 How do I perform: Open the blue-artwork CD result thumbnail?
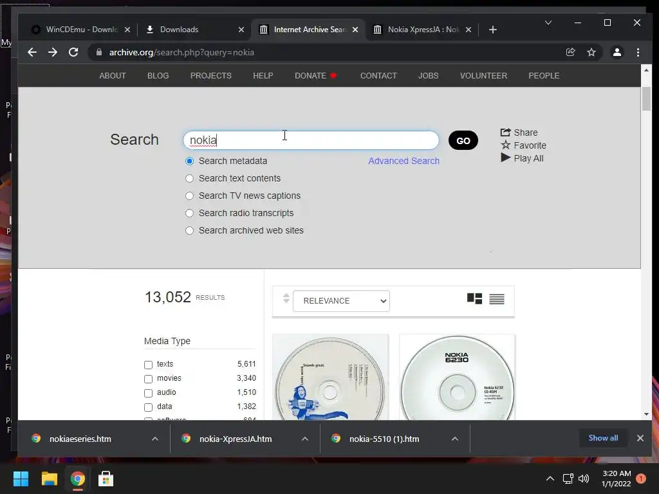[x=330, y=377]
